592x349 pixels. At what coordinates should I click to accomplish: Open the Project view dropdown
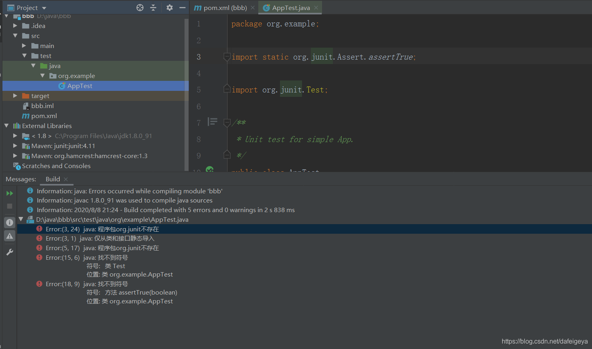click(x=44, y=8)
